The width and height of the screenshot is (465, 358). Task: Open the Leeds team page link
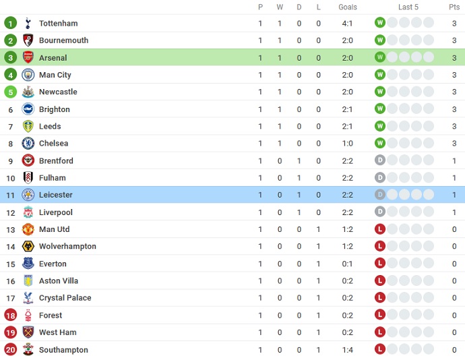click(x=50, y=126)
